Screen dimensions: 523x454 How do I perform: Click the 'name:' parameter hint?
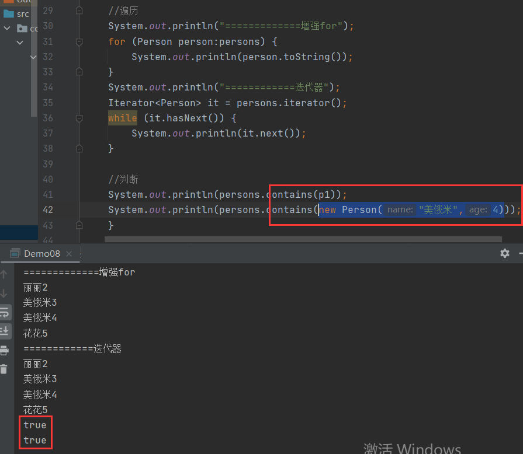(x=400, y=209)
